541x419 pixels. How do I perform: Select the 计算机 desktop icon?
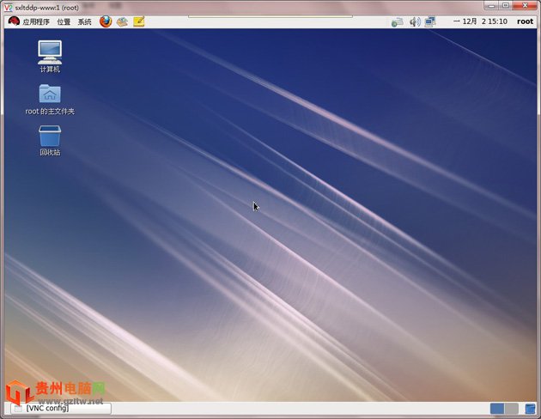click(x=50, y=56)
